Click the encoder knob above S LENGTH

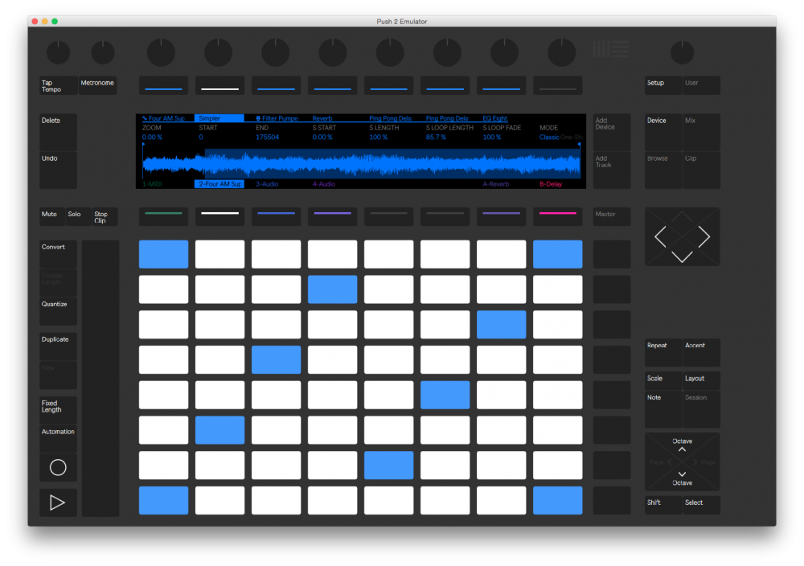pyautogui.click(x=390, y=52)
